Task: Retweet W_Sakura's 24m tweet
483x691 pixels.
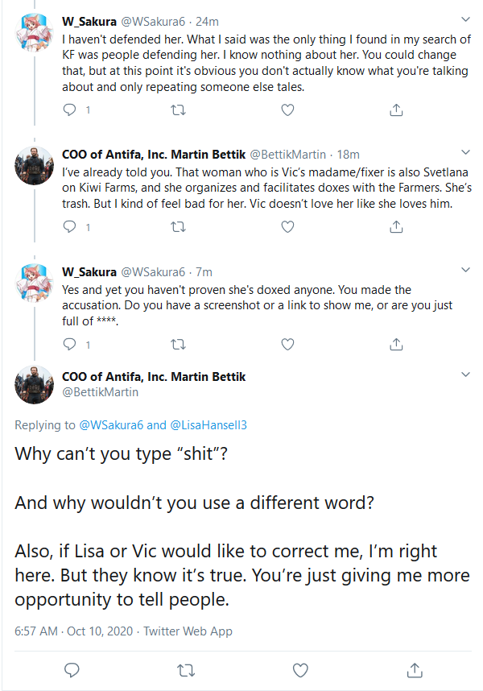Action: pyautogui.click(x=179, y=110)
